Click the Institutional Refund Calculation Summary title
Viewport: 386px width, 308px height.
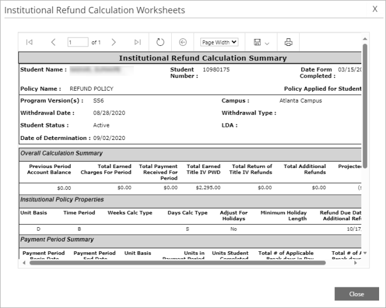pos(203,58)
